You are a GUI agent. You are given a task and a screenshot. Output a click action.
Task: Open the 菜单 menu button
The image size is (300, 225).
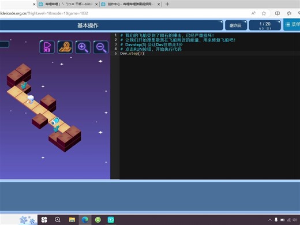point(292,25)
